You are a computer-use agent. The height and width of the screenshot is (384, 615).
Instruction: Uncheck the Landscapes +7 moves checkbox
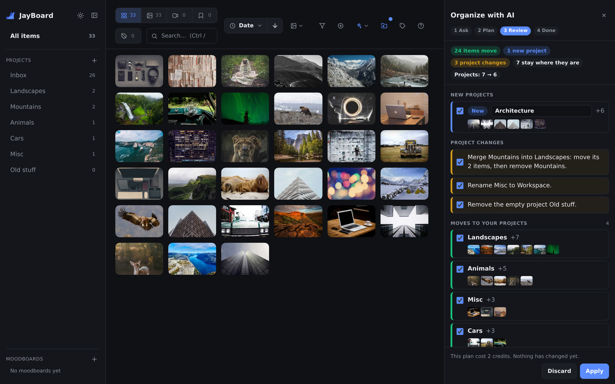460,238
